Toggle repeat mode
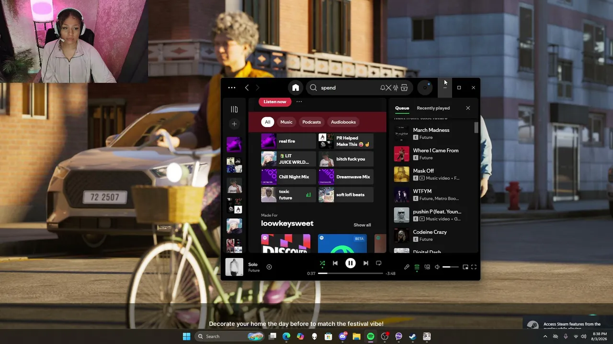The width and height of the screenshot is (613, 344). (x=379, y=263)
